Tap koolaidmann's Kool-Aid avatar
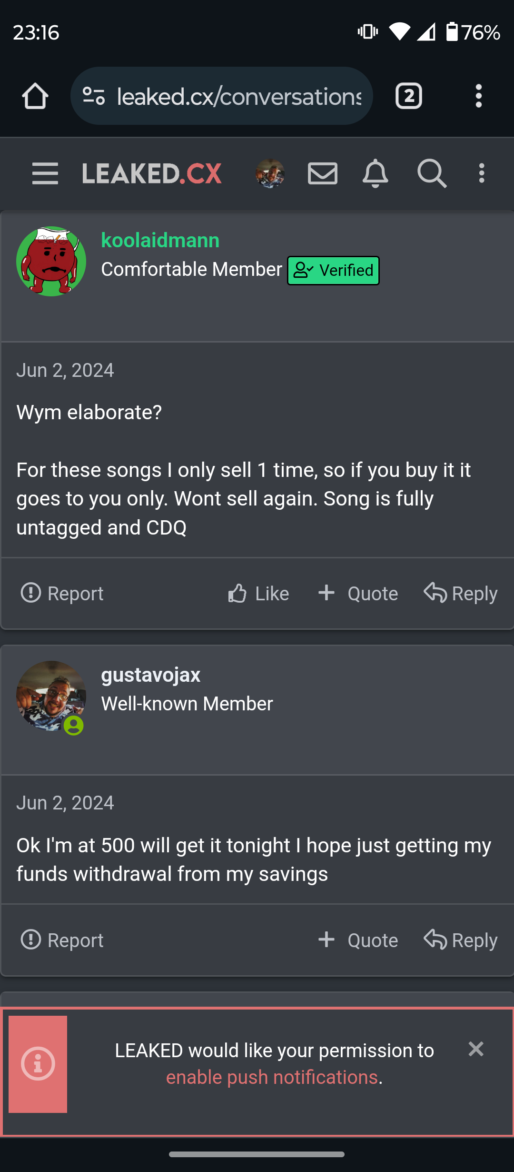Screen dimensions: 514x1172 tap(51, 261)
